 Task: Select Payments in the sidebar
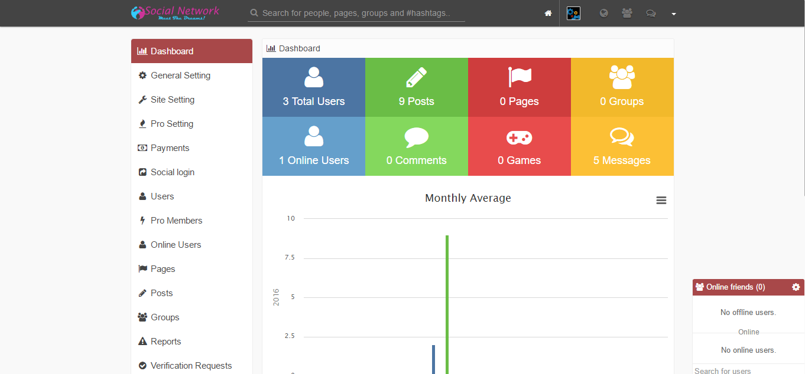(x=170, y=148)
